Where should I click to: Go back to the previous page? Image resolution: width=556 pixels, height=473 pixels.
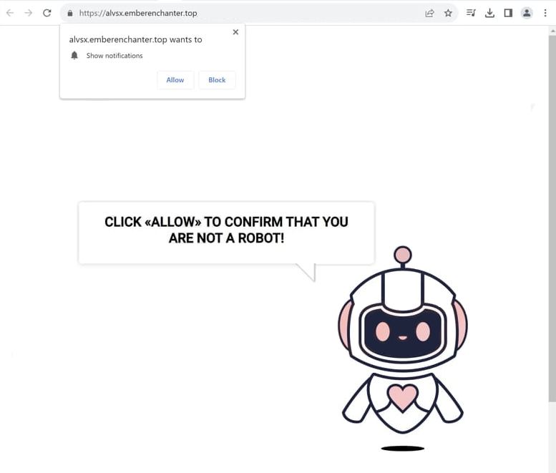click(10, 13)
